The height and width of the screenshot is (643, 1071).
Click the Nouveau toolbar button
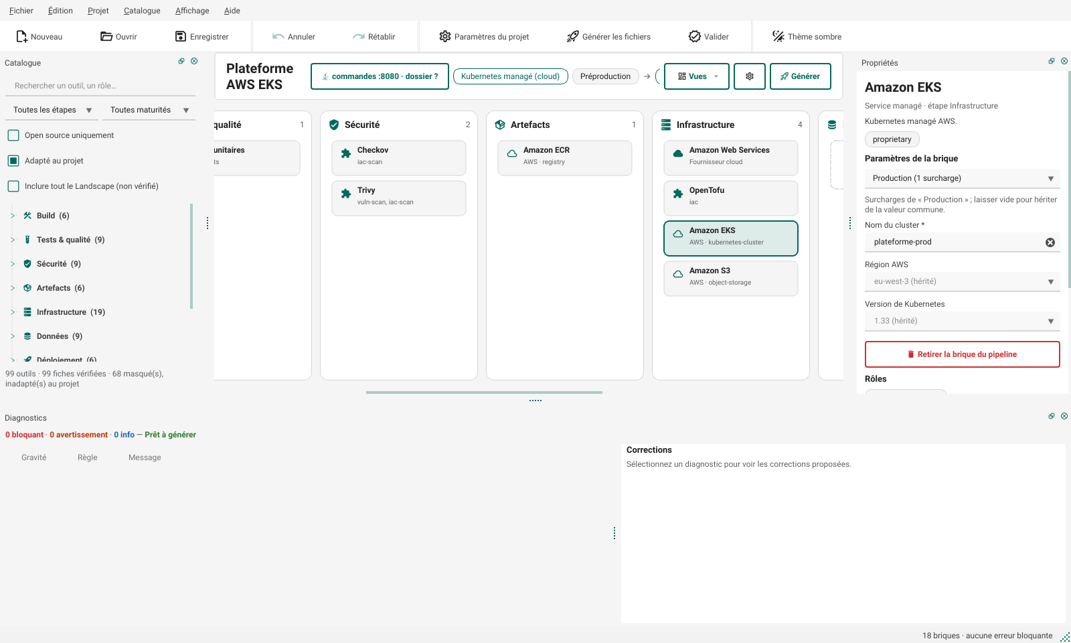coord(39,37)
